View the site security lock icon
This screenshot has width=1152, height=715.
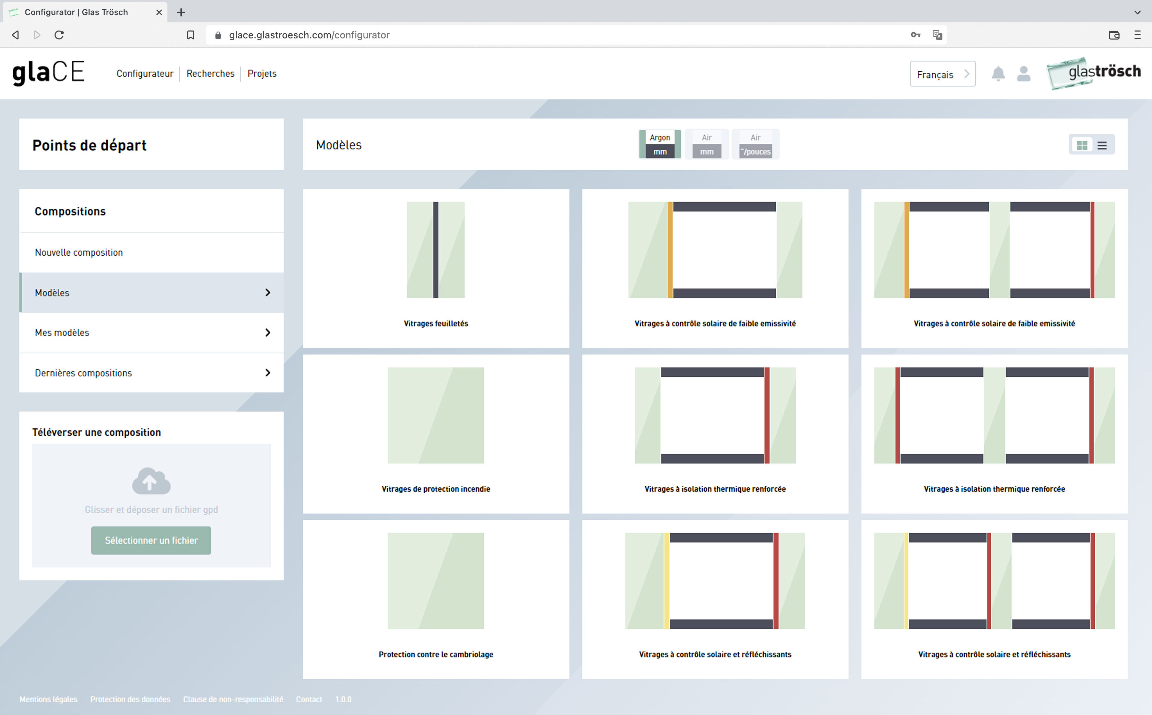click(218, 35)
